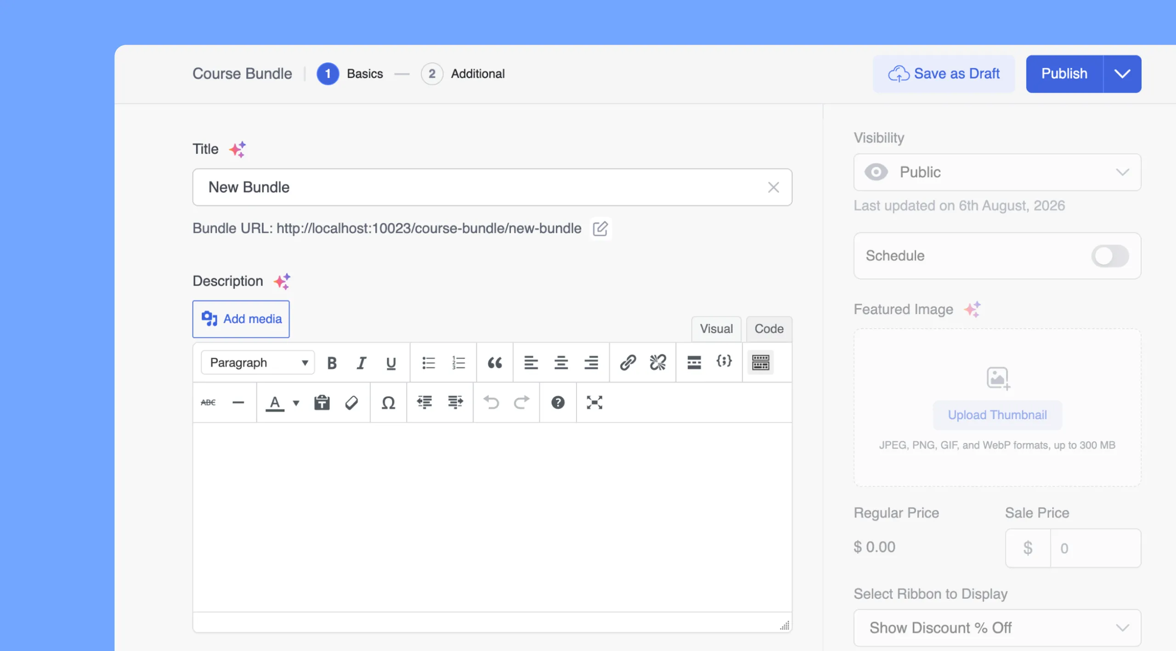This screenshot has width=1176, height=651.
Task: Expand the Publish options arrow
Action: [1122, 74]
